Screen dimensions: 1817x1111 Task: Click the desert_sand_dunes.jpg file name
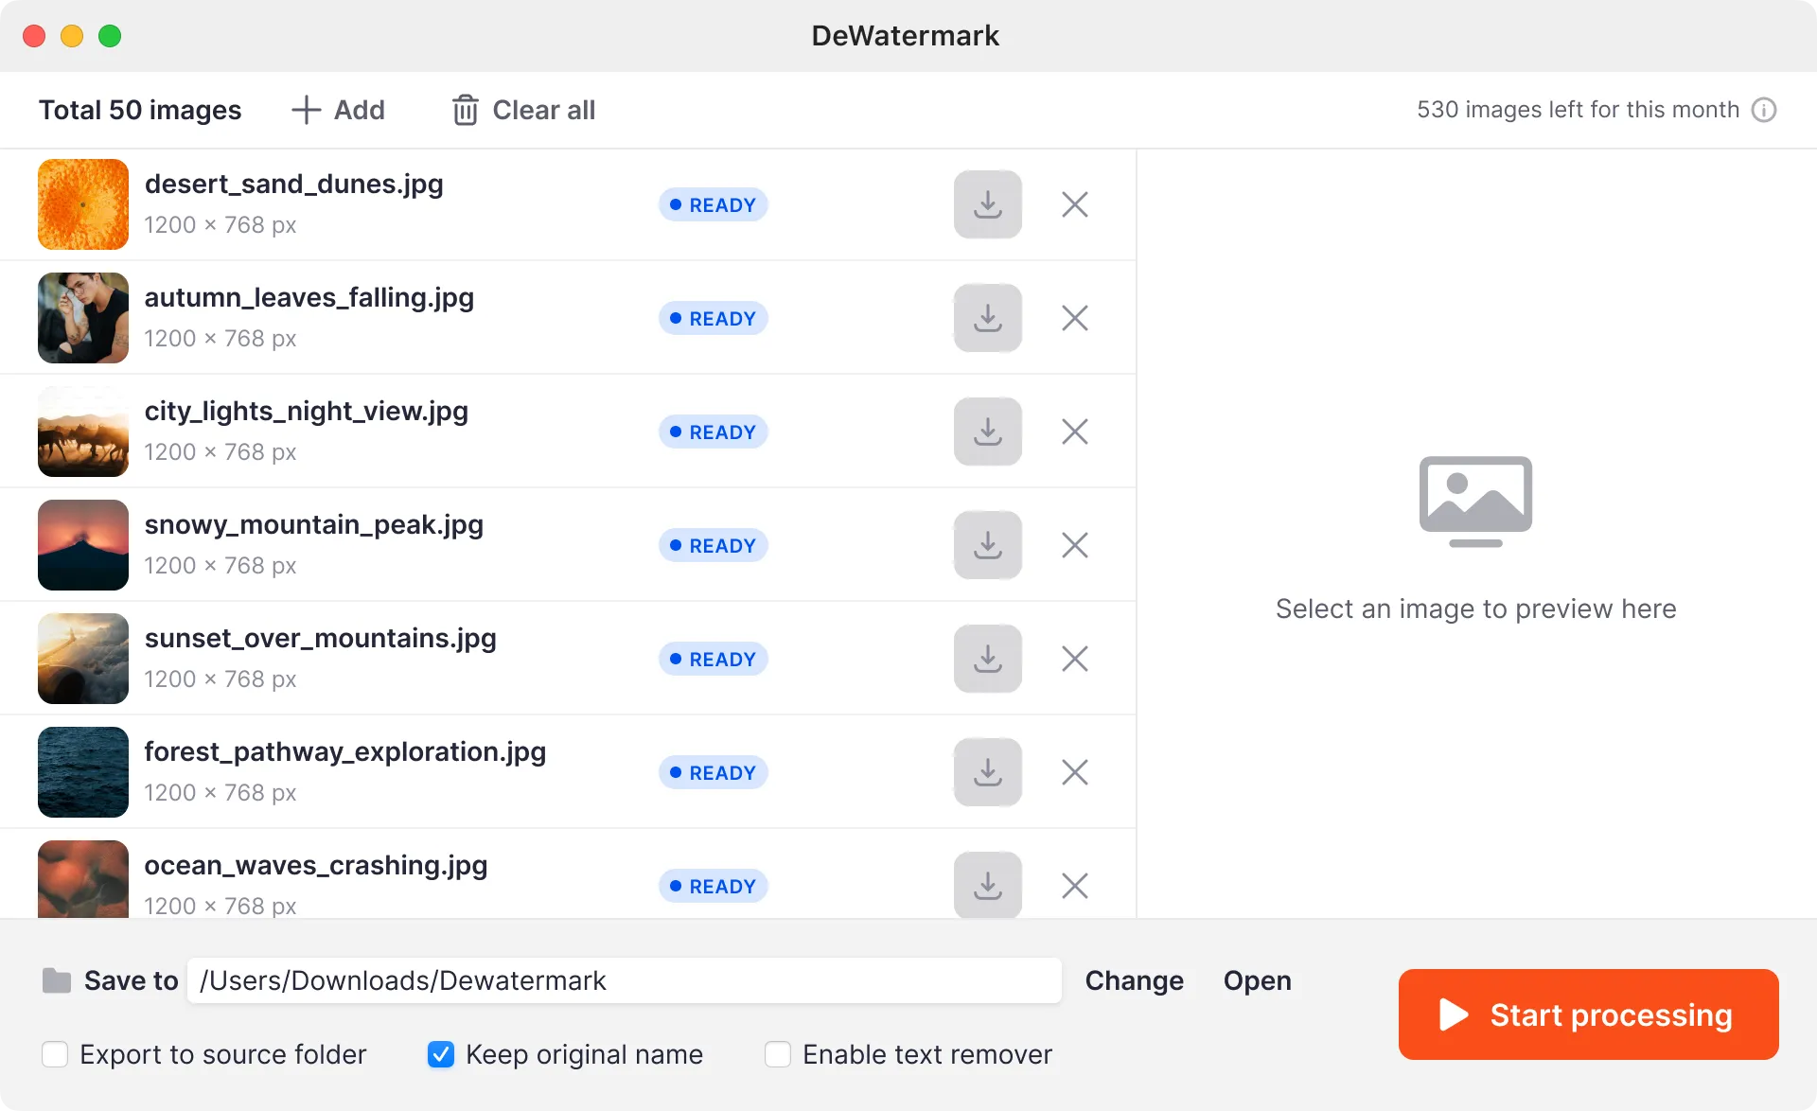pos(293,185)
